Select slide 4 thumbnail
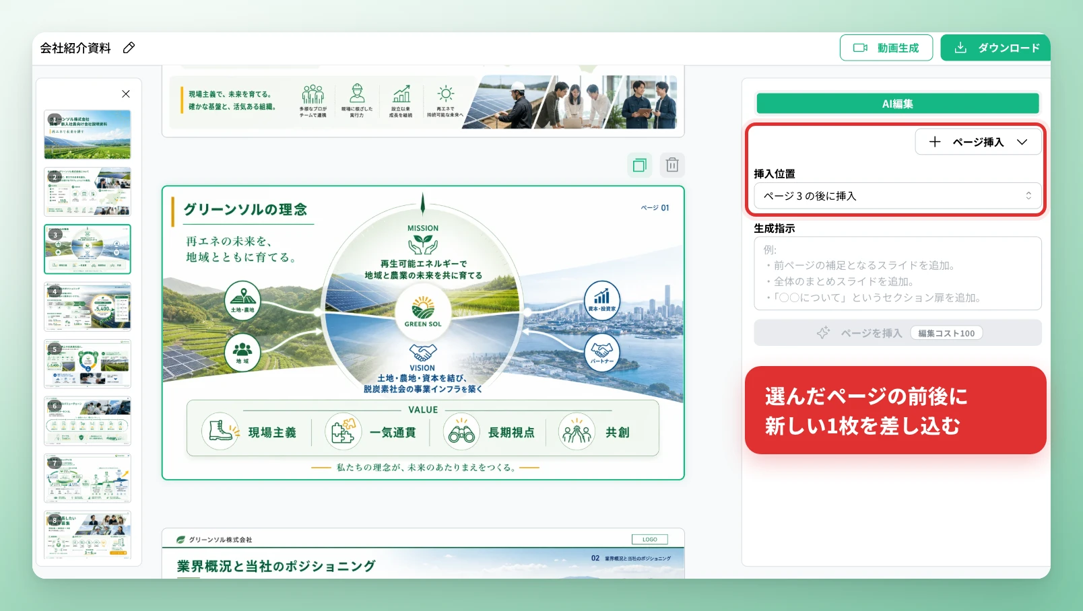This screenshot has height=611, width=1083. click(88, 306)
